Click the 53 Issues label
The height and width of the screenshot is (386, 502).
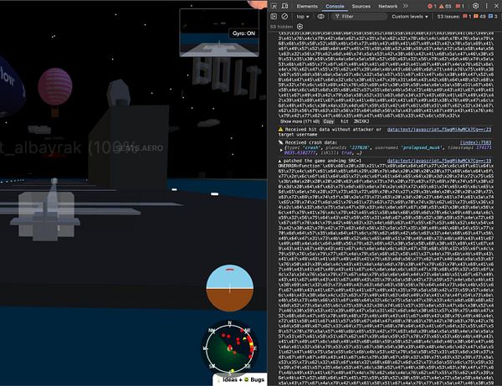(448, 17)
